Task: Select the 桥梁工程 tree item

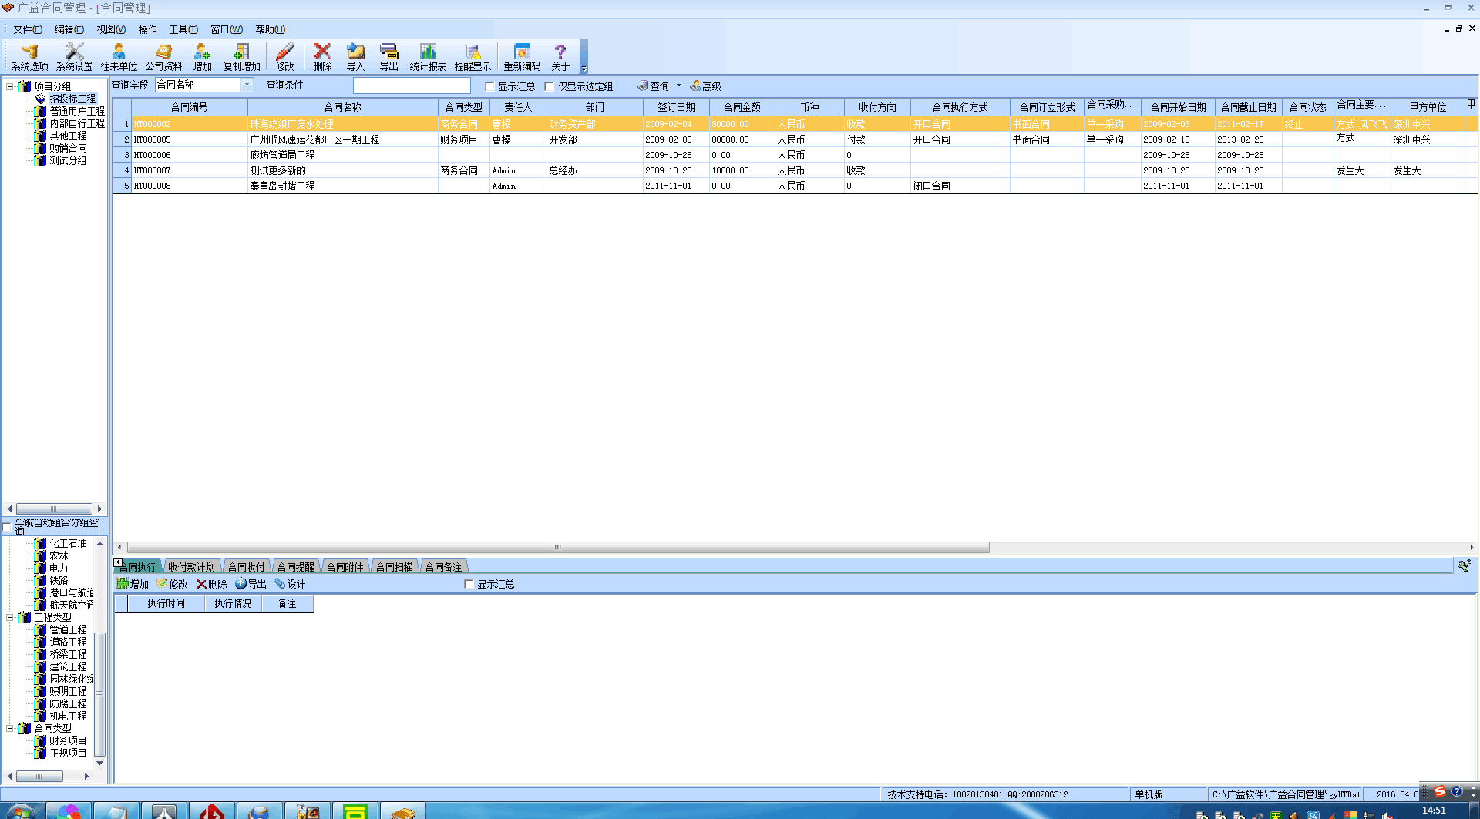Action: pos(68,654)
